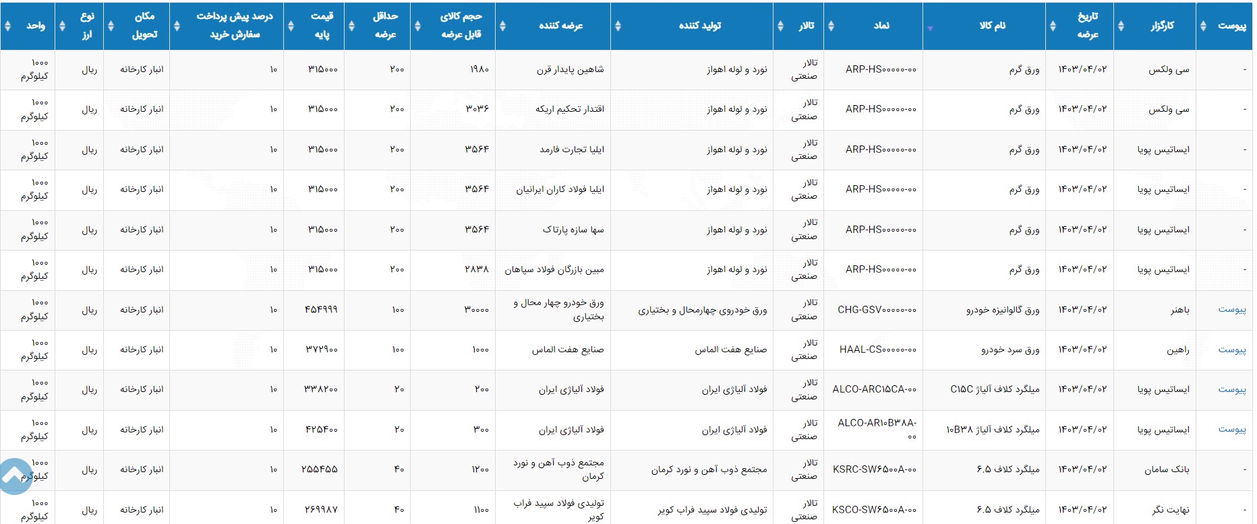1257x524 pixels.
Task: Open پیوست link for میلگرد کلاف آلیاژ 10B38 row
Action: tap(1231, 430)
